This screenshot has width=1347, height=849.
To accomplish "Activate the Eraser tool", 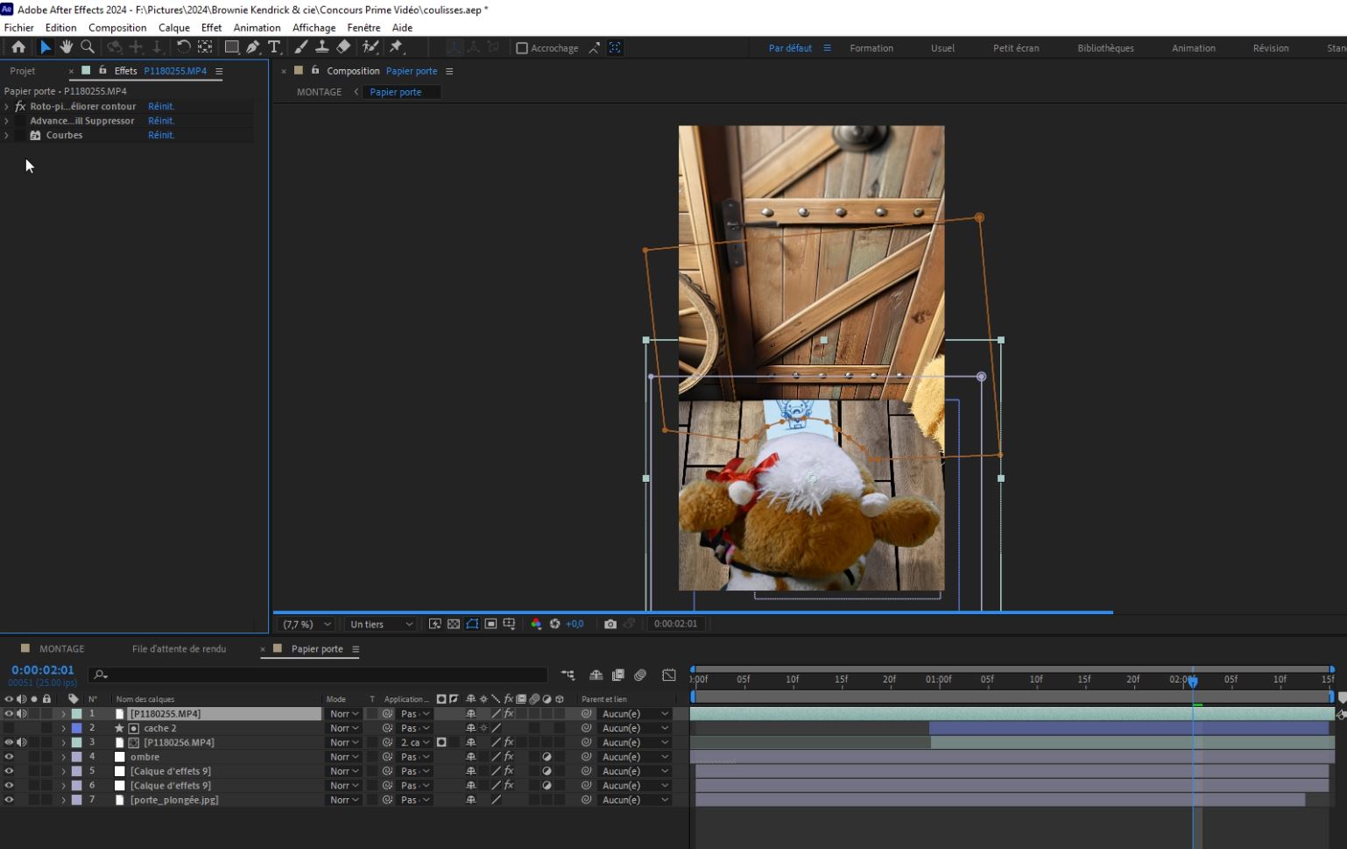I will coord(343,47).
